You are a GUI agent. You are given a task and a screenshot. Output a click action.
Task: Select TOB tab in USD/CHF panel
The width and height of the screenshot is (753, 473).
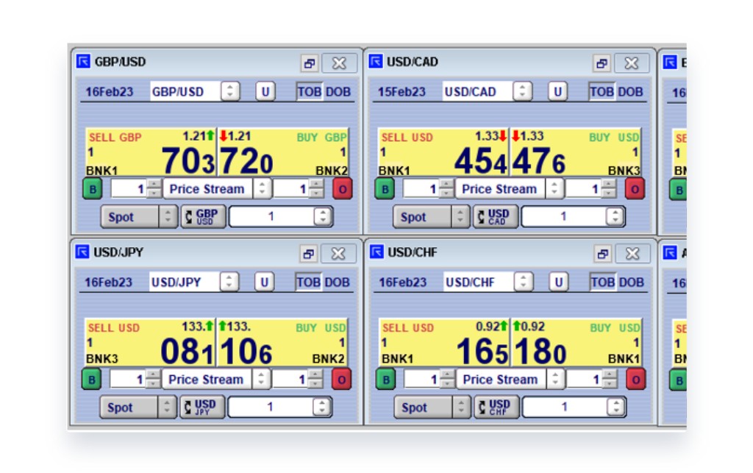point(602,282)
